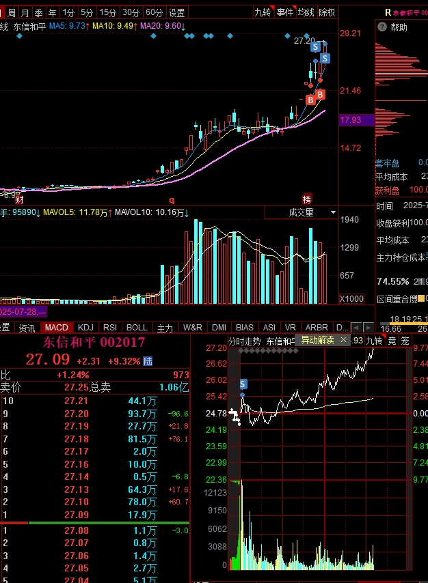
Task: Select the BIAS indicator tab
Action: [245, 328]
